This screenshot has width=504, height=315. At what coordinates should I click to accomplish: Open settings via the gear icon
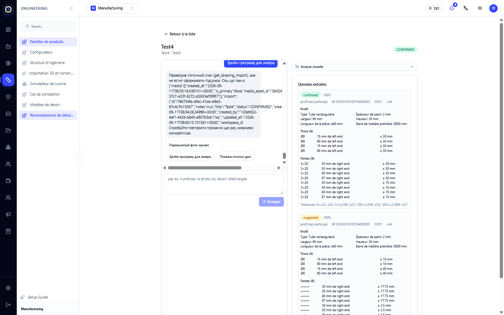(x=8, y=288)
